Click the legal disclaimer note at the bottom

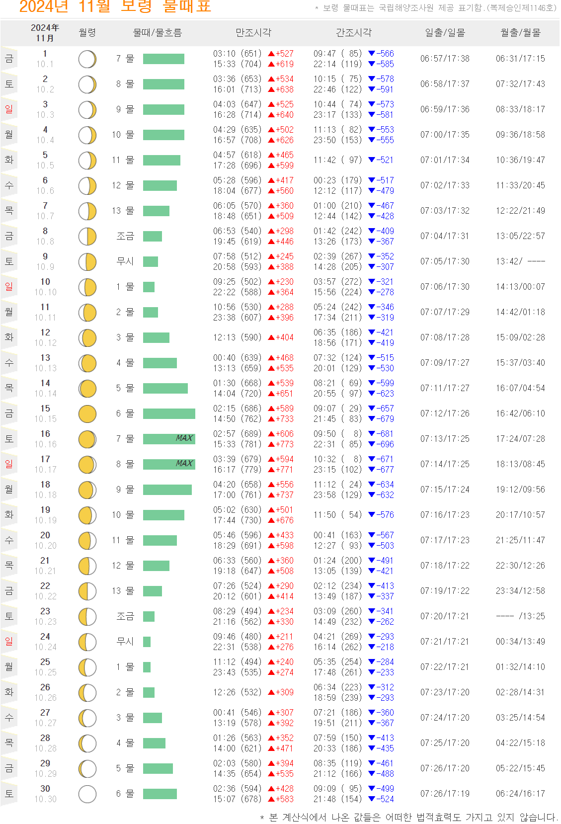point(409,818)
